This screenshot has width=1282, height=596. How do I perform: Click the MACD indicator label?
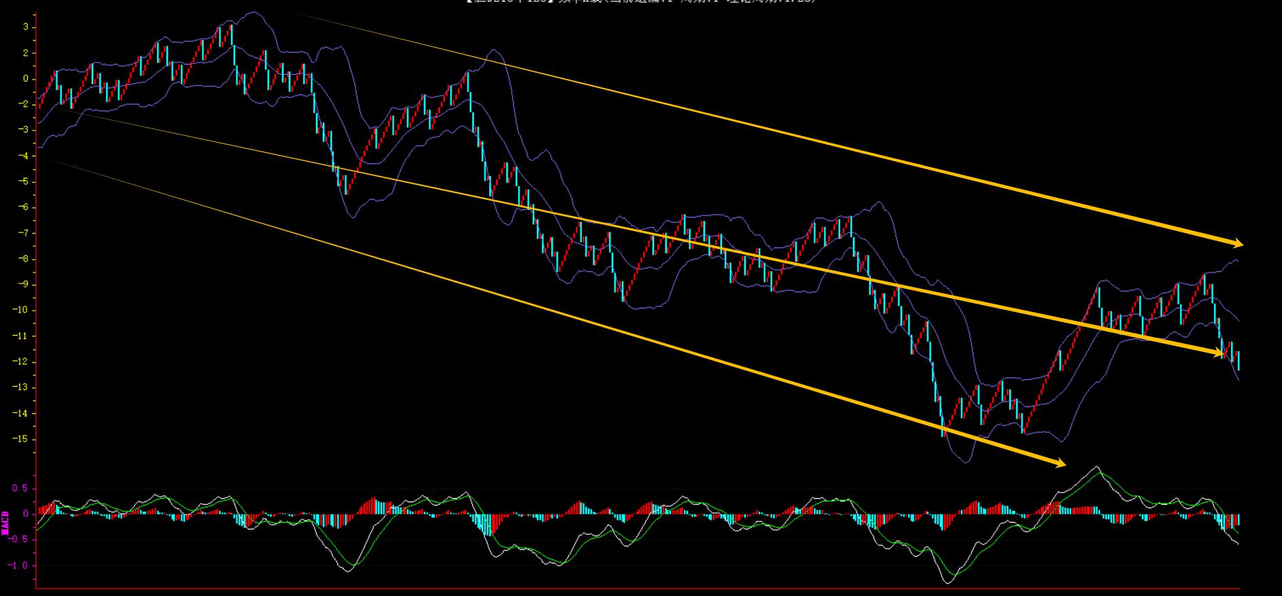[x=5, y=522]
